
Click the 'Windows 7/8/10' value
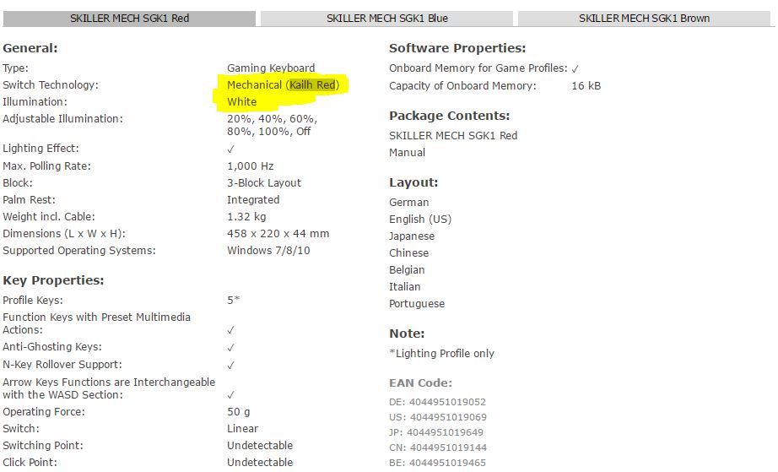point(268,251)
